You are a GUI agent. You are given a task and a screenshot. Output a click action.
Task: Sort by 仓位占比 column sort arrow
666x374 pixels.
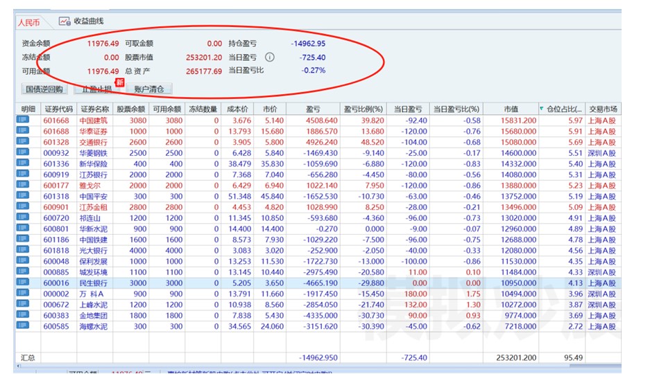coord(542,109)
